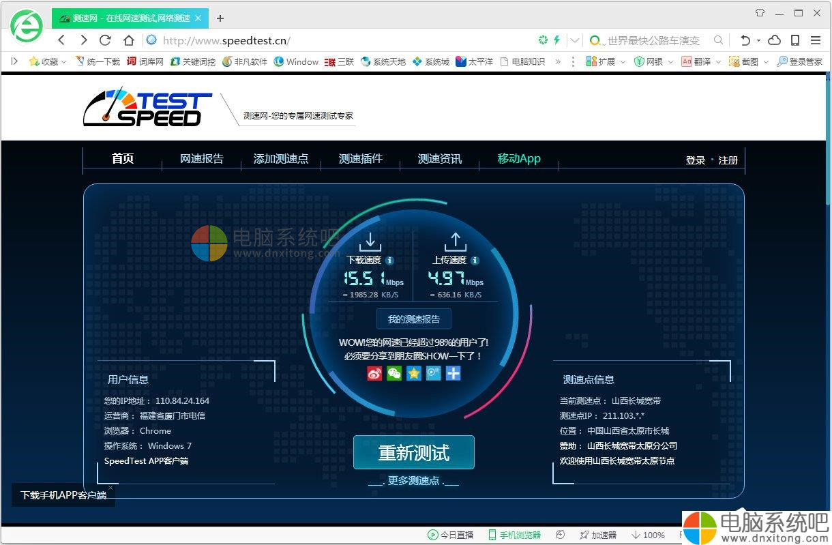Click the info icon next to 下载速度
The height and width of the screenshot is (545, 832).
pyautogui.click(x=389, y=261)
